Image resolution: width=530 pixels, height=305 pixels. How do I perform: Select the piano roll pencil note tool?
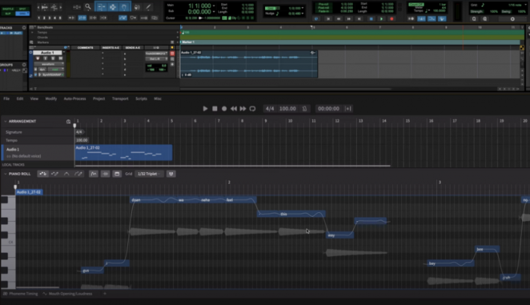click(54, 173)
